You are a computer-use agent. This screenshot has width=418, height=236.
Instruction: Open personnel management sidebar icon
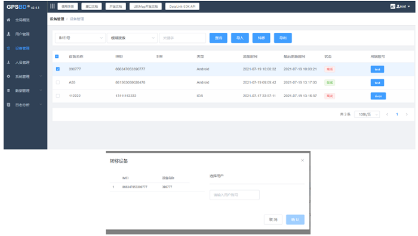[x=8, y=62]
